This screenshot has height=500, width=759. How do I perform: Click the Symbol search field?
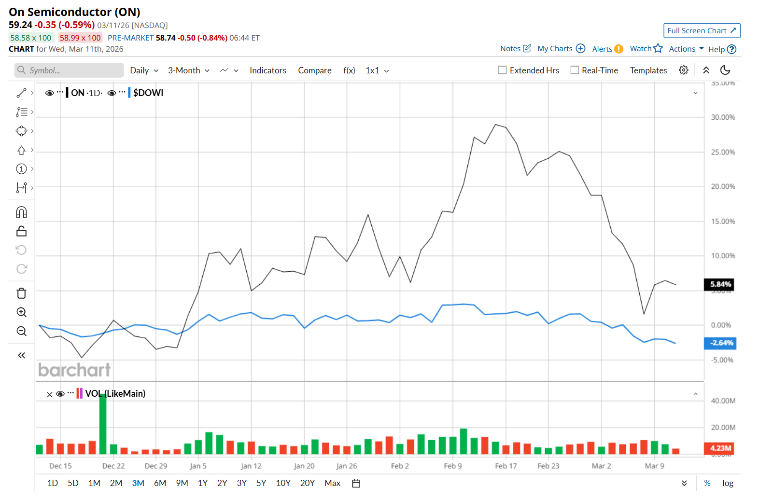point(69,70)
